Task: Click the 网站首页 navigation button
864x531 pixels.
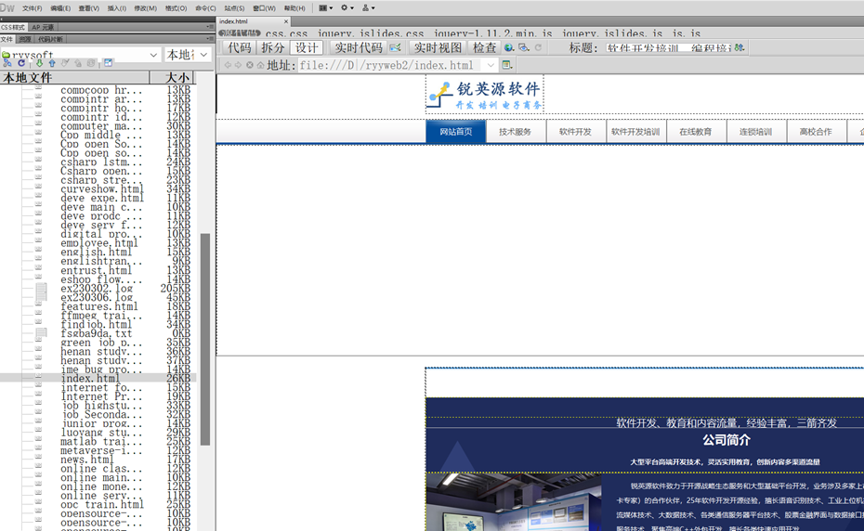Action: coord(456,132)
